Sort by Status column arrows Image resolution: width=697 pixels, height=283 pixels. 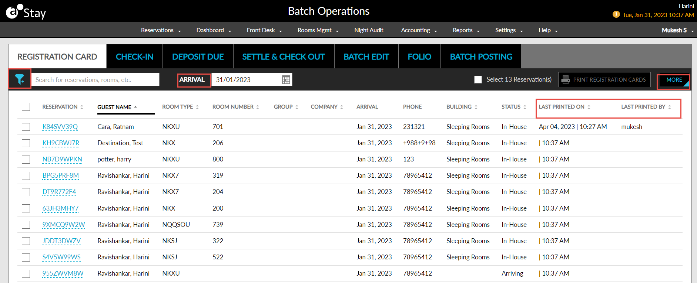(525, 107)
